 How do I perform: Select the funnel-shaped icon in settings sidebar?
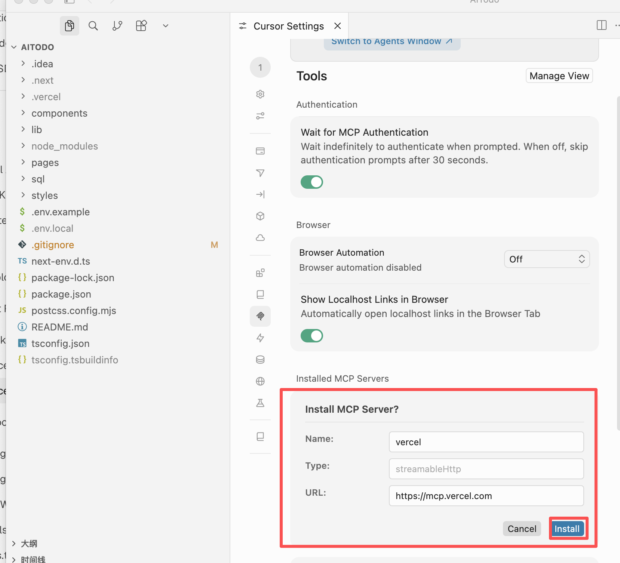260,173
